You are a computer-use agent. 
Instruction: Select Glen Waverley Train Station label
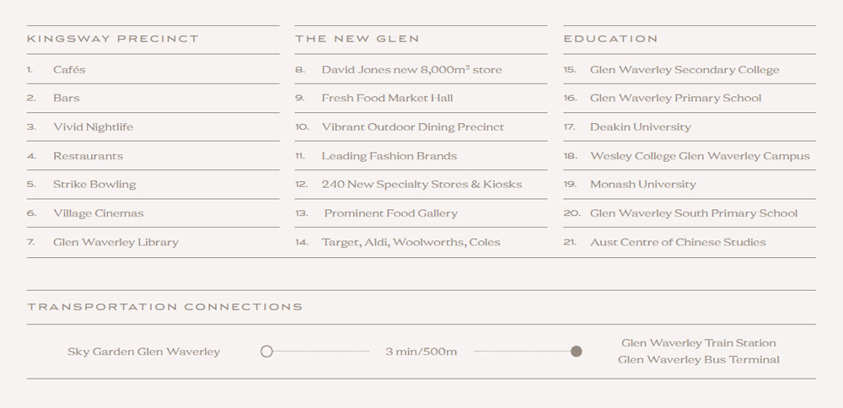[698, 343]
